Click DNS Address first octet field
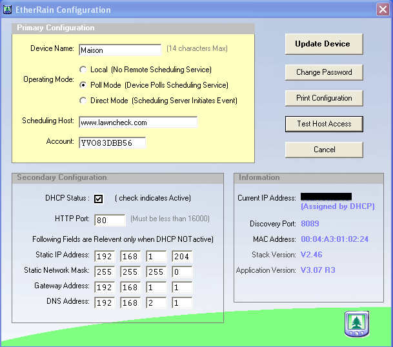Viewport: 393px width, 347px height. 105,302
